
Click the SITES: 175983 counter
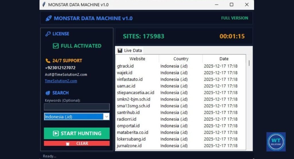coord(144,36)
